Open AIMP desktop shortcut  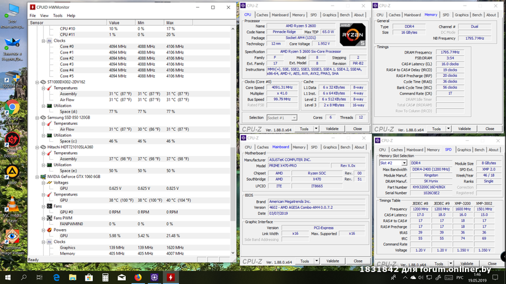pos(12,175)
